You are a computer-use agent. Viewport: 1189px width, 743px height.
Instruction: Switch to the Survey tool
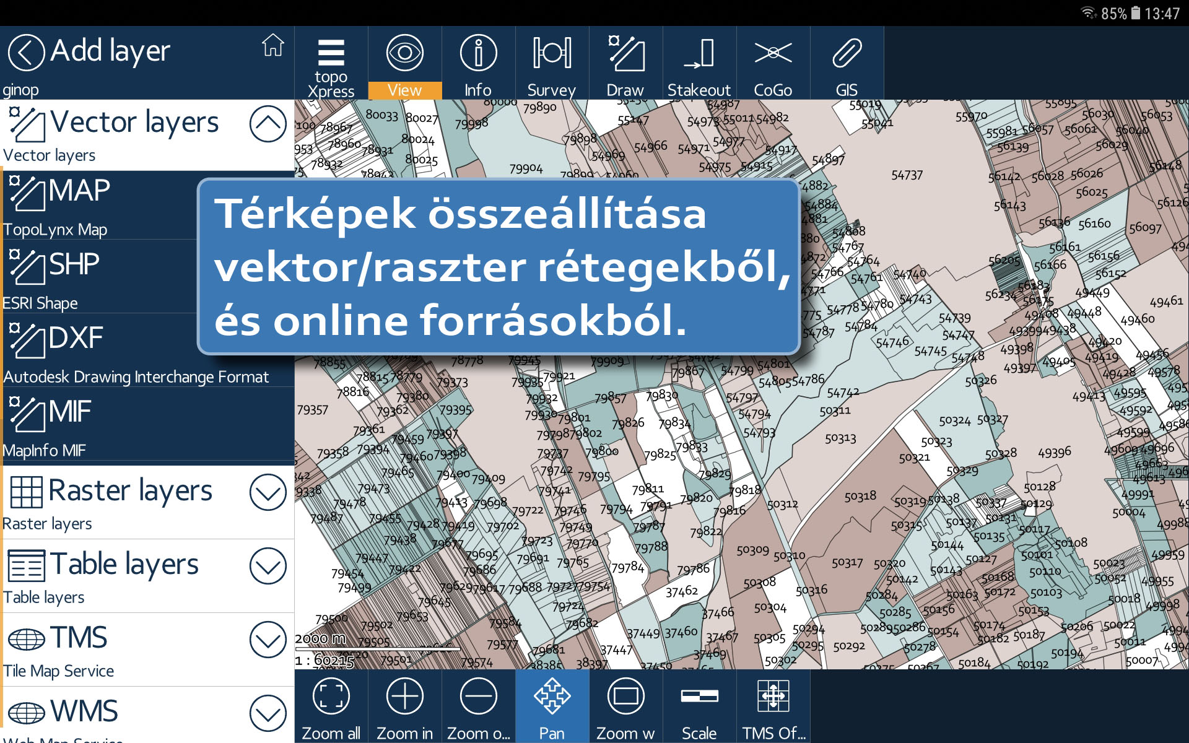click(x=551, y=65)
